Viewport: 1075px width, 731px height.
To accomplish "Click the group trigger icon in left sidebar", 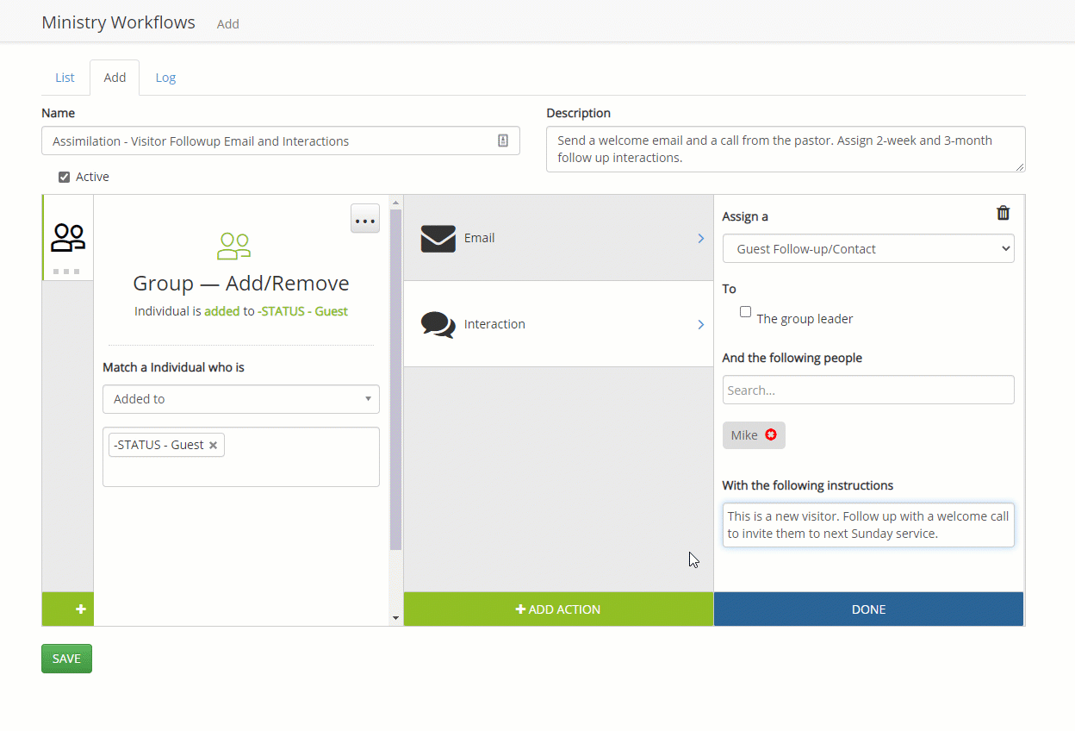I will (68, 238).
